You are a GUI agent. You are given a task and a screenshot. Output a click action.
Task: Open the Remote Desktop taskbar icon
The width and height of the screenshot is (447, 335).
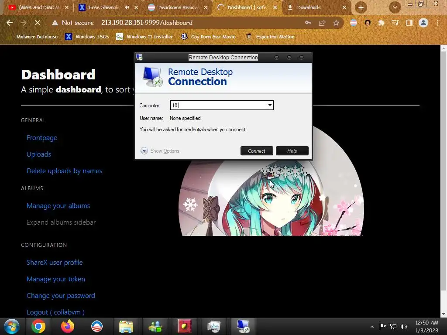pos(243,326)
